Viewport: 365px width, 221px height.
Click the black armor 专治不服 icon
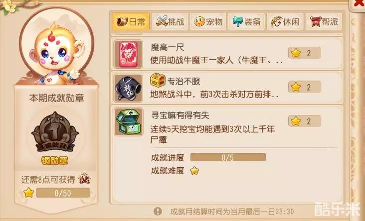[x=128, y=88]
